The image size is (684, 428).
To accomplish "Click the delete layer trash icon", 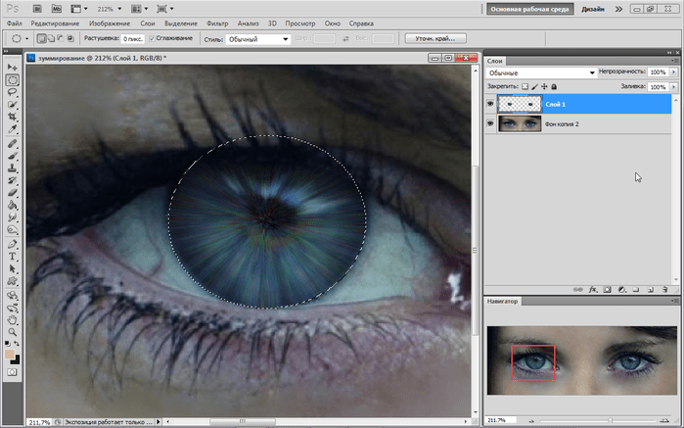I will pyautogui.click(x=665, y=290).
